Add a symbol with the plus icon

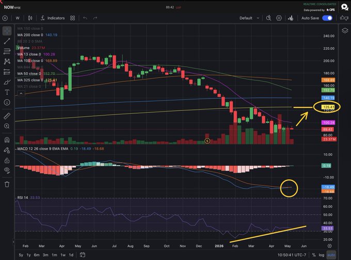[x=5, y=18]
